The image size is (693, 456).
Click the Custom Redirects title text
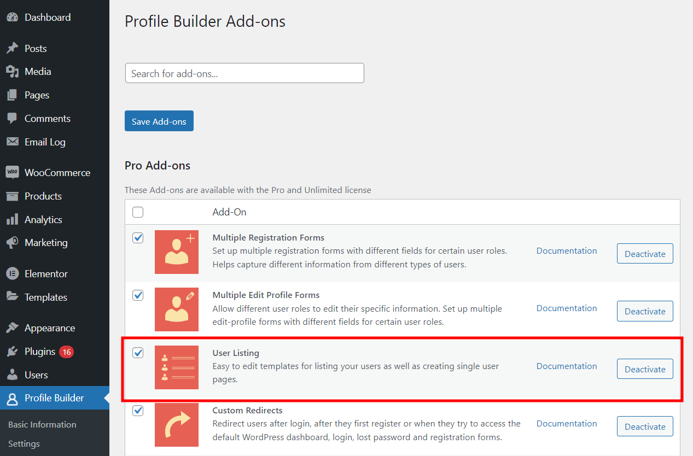coord(247,411)
